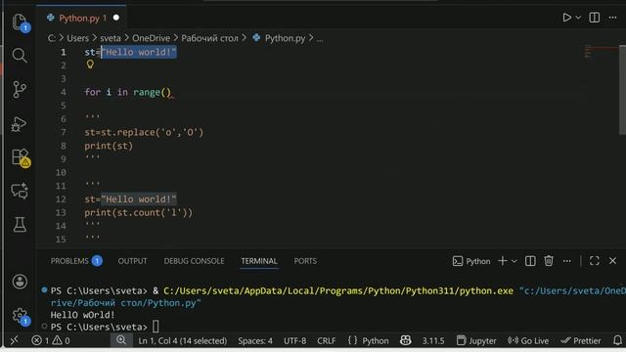Select the Python terminal profile label
Image resolution: width=626 pixels, height=352 pixels.
tap(471, 261)
